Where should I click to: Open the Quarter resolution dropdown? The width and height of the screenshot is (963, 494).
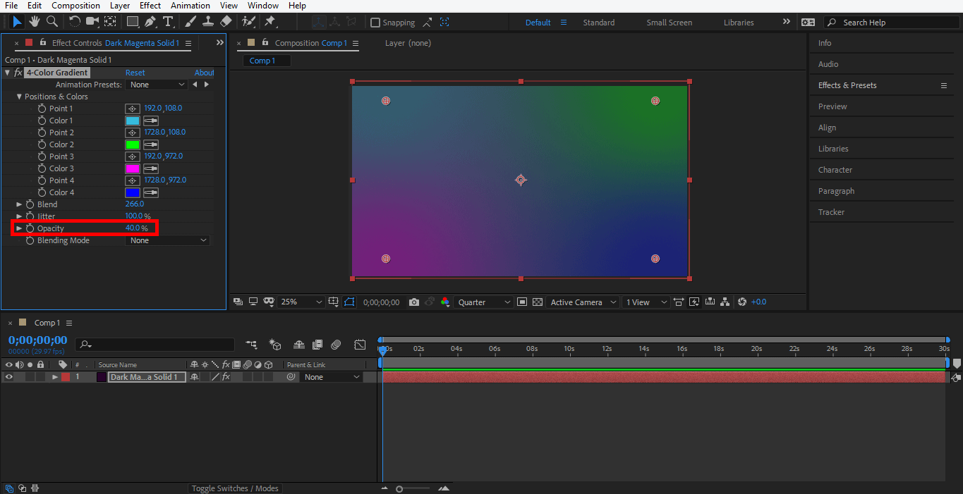[484, 302]
